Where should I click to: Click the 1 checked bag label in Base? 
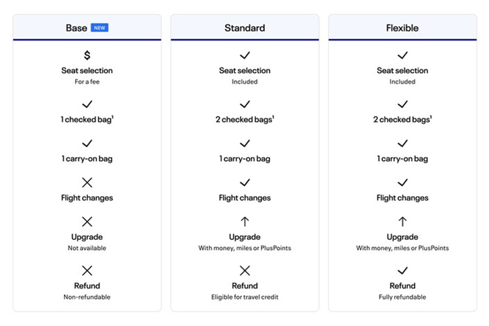tap(87, 119)
